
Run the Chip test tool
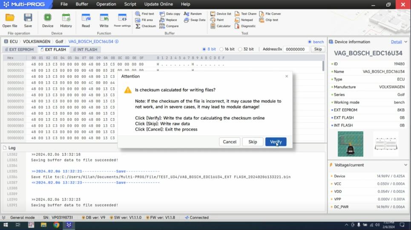tap(269, 20)
